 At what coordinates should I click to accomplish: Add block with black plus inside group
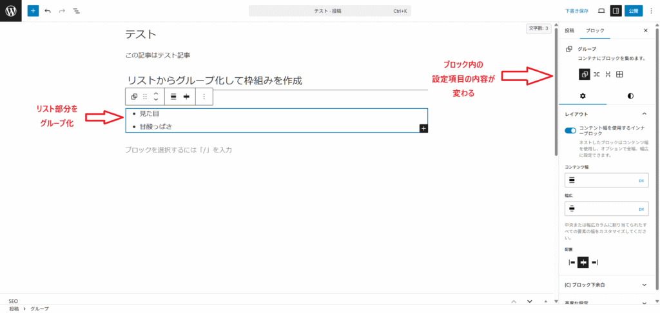pyautogui.click(x=423, y=128)
